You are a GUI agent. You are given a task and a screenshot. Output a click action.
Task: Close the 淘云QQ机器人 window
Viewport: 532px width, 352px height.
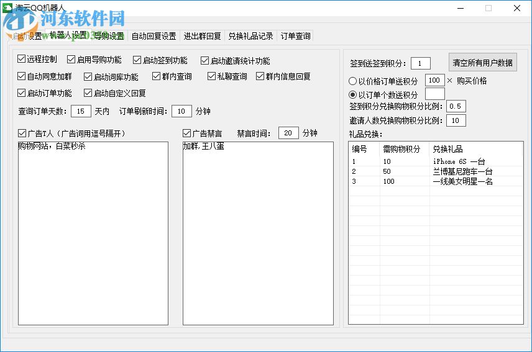516,8
